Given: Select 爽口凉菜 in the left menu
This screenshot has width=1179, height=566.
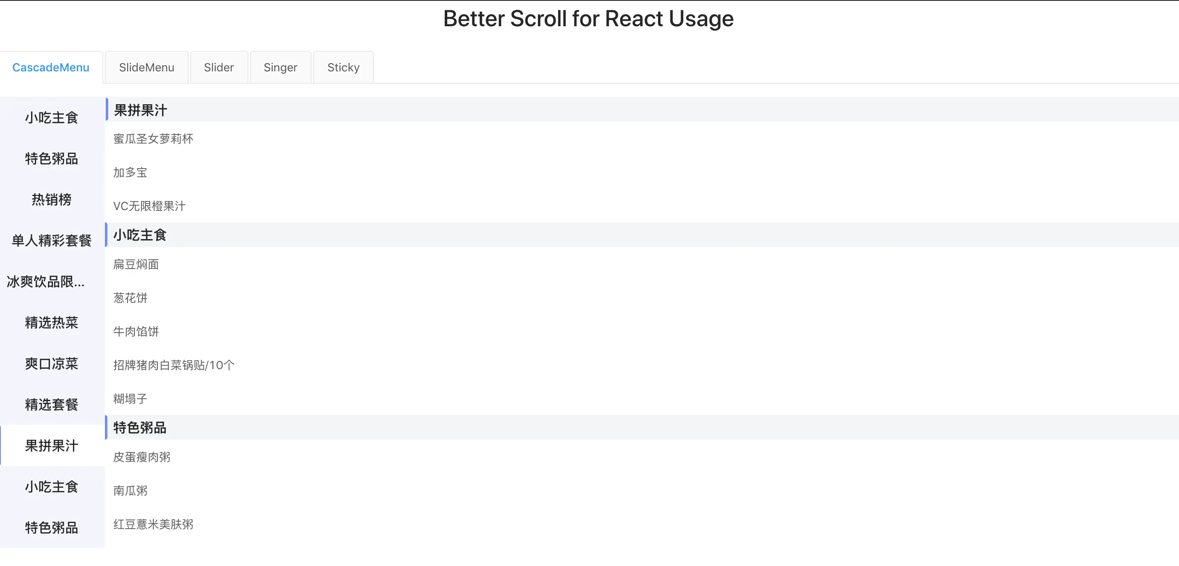Looking at the screenshot, I should (x=52, y=364).
